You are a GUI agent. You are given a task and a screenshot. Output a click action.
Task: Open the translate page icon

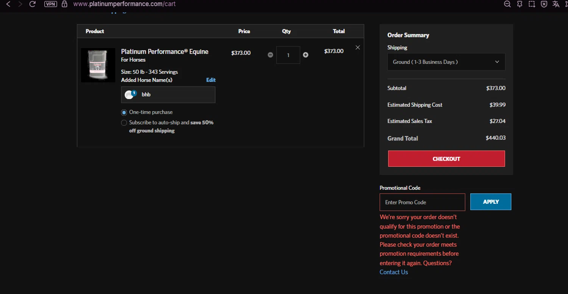point(556,4)
